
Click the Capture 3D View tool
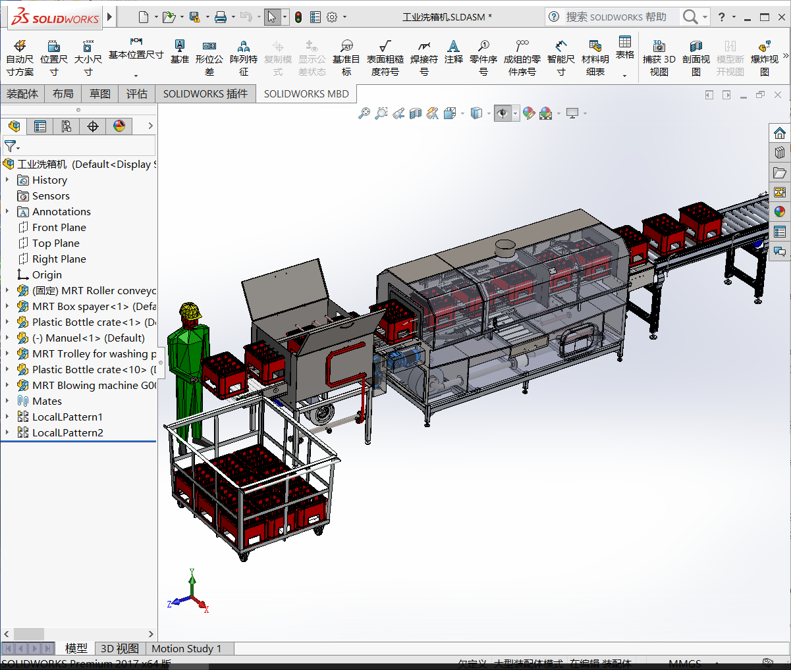(659, 57)
